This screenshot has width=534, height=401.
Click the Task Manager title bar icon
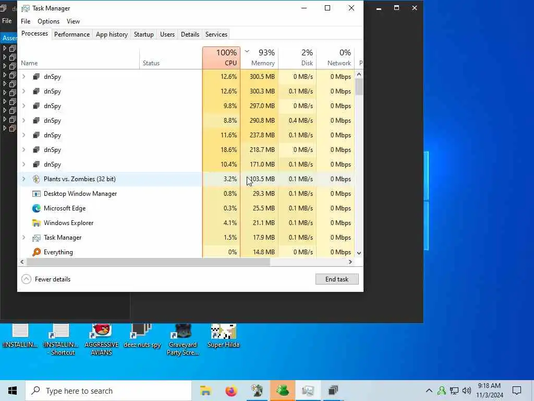pos(26,8)
